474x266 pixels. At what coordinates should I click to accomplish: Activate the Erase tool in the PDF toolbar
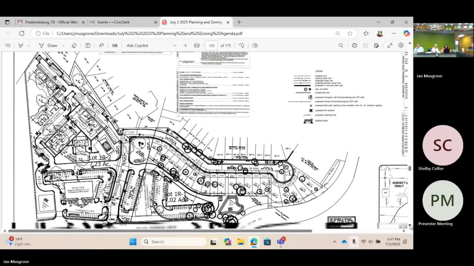(x=74, y=45)
